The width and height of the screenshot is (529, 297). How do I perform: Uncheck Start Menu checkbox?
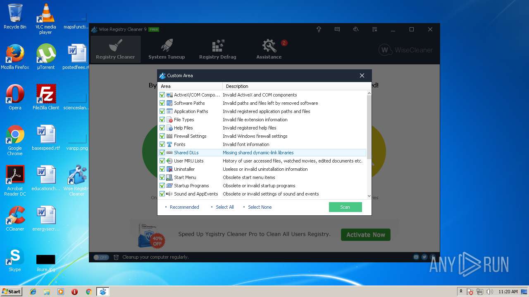[162, 177]
